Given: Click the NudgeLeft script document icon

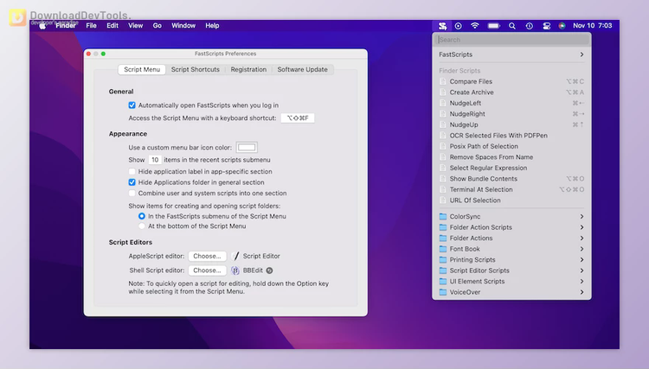Looking at the screenshot, I should pos(443,103).
